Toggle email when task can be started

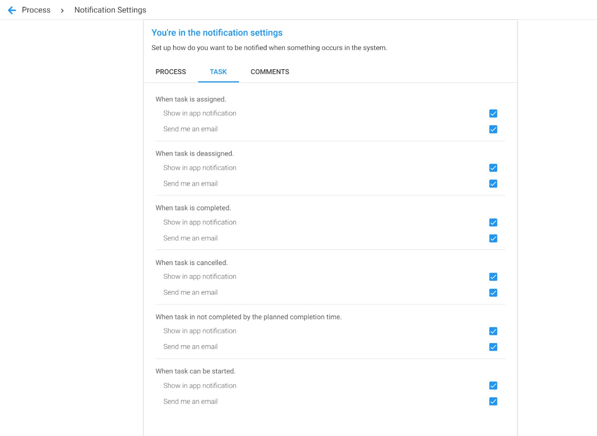click(x=493, y=401)
